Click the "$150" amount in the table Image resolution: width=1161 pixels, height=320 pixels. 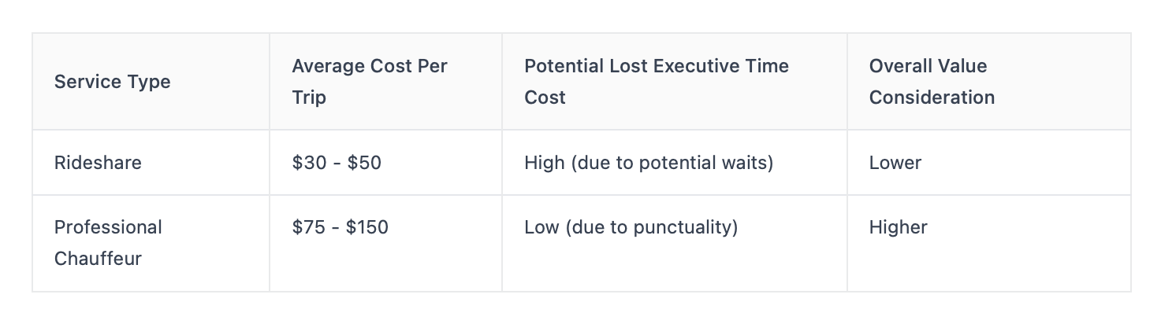(367, 227)
